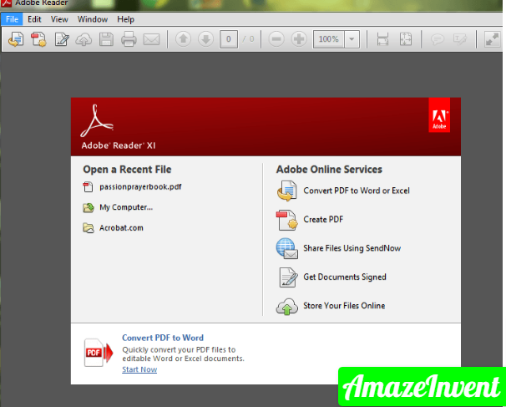
Task: Click the My Computer... entry
Action: tap(126, 207)
